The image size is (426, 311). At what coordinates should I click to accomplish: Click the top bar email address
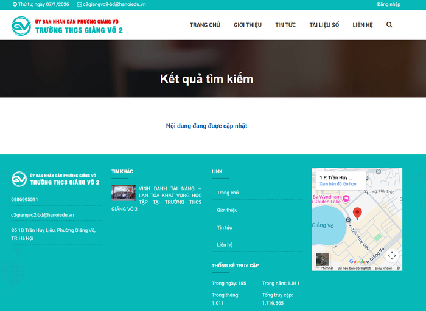click(114, 4)
